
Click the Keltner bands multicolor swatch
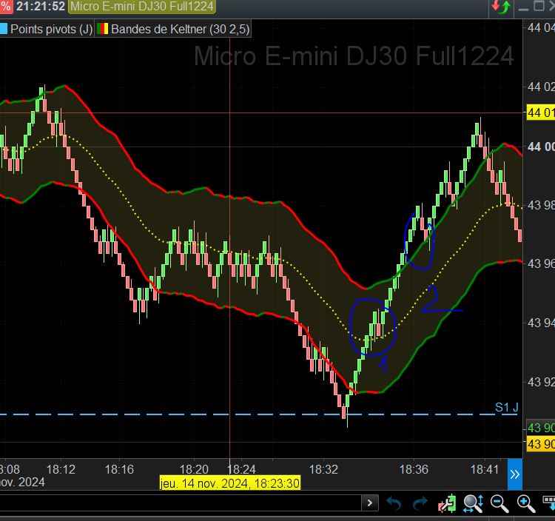pos(103,29)
